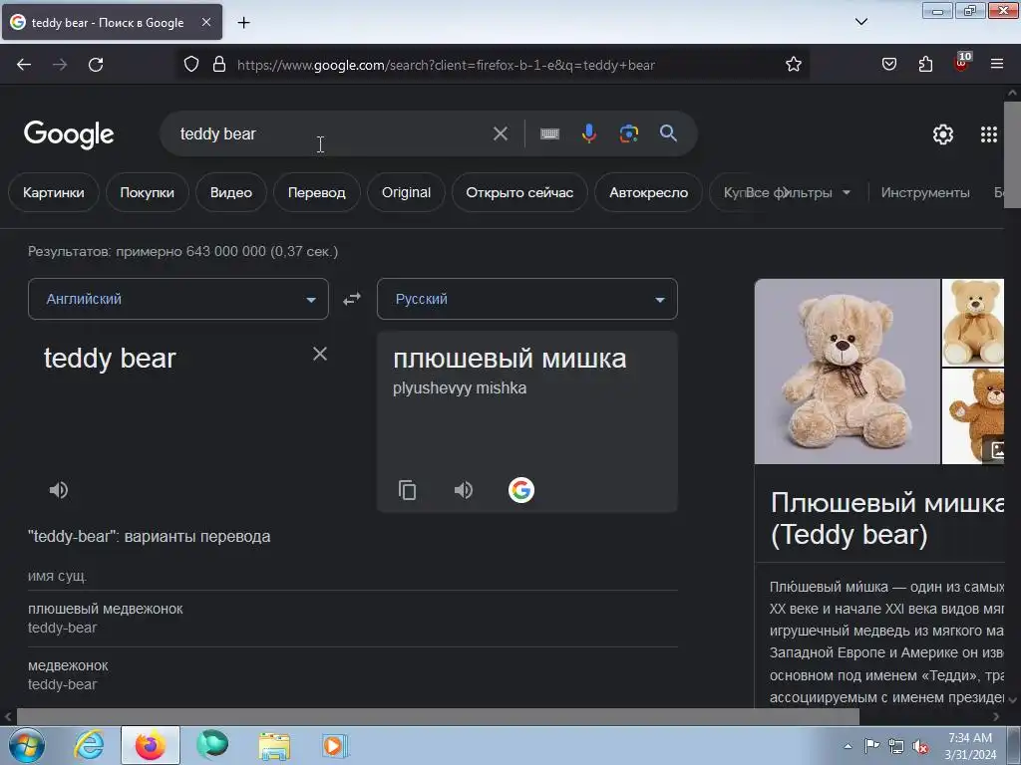The width and height of the screenshot is (1021, 765).
Task: Open the muted volume tray icon
Action: point(920,746)
